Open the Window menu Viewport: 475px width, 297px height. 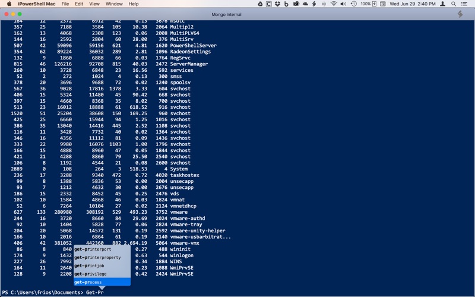(x=114, y=4)
